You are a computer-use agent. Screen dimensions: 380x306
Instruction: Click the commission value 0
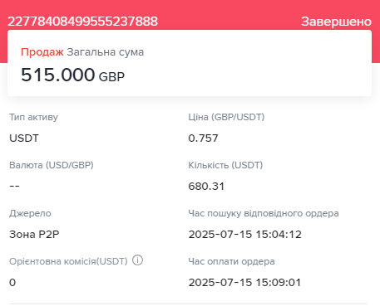tap(12, 282)
